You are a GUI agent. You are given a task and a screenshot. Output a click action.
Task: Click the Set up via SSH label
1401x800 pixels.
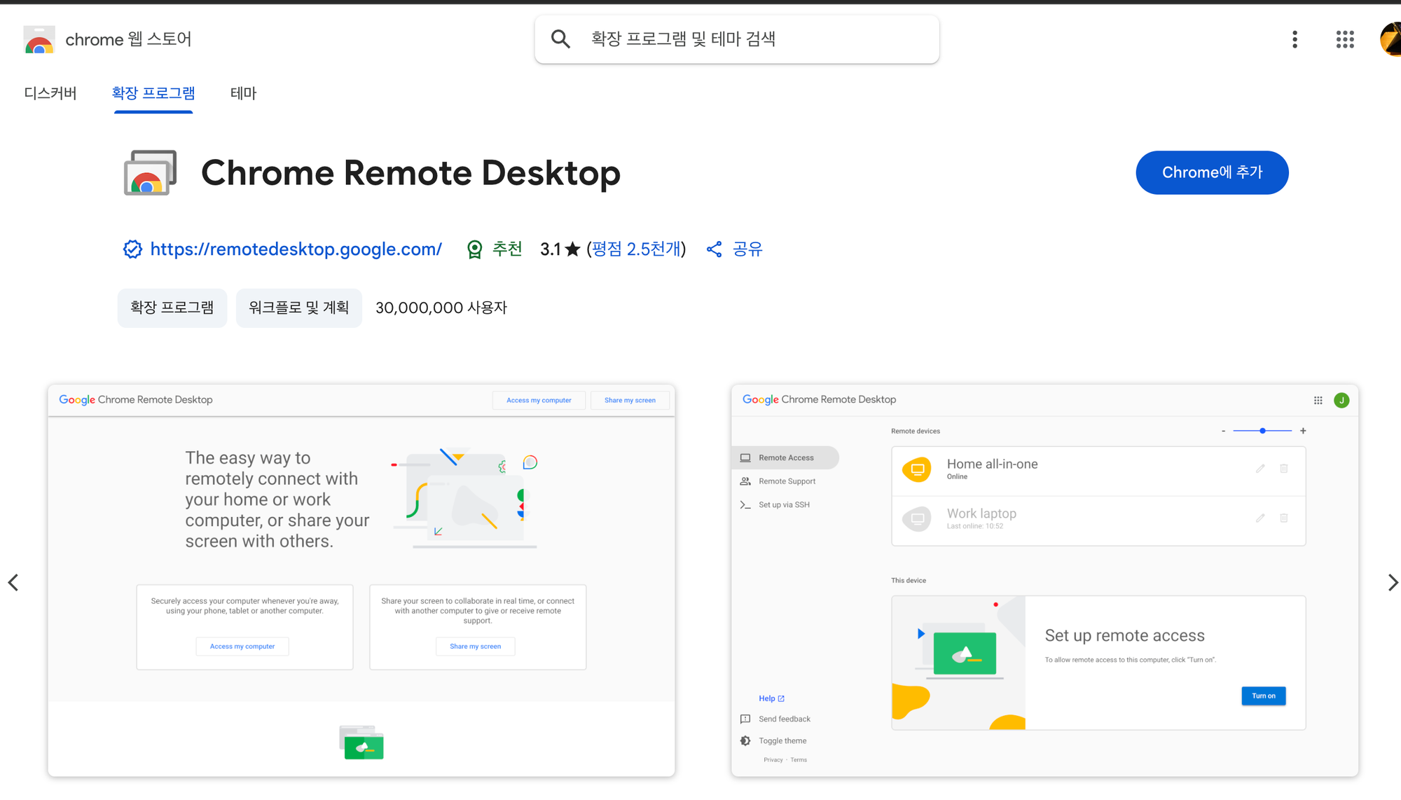784,505
